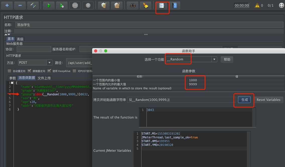Click the 路径 path field /api/user/add
Image resolution: width=285 pixels, height=167 pixels.
coord(79,63)
